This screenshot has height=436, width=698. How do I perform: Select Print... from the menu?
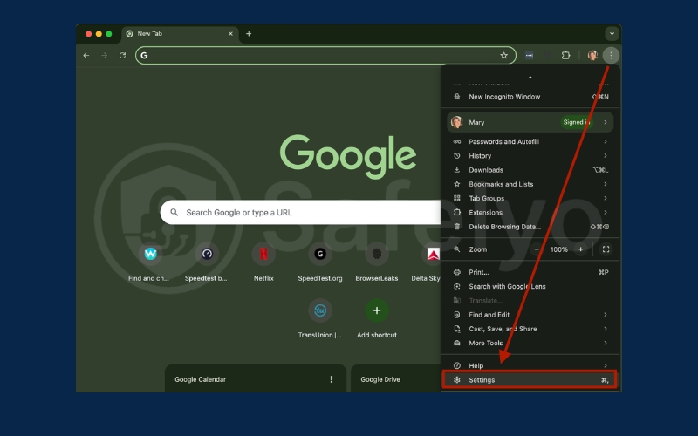click(530, 272)
